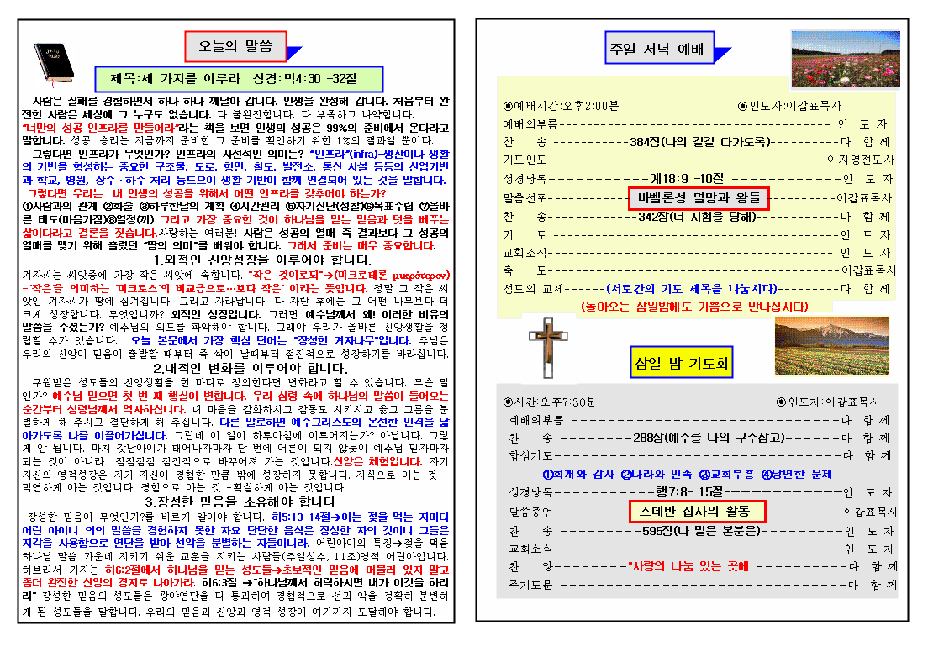Click the yellow 삼일 밤 기도회 box
This screenshot has height=667, width=944.
(681, 364)
